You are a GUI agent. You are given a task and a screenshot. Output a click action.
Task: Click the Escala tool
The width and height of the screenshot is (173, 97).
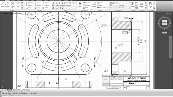tap(37, 8)
